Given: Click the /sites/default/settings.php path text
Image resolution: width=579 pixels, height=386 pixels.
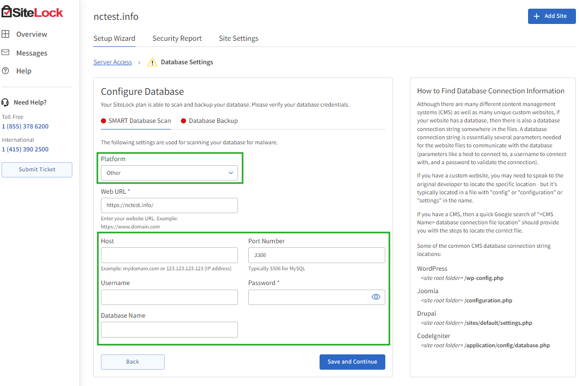Looking at the screenshot, I should click(x=498, y=323).
